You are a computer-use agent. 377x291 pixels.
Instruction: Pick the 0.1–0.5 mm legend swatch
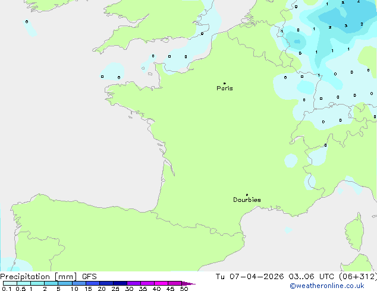click(x=10, y=283)
